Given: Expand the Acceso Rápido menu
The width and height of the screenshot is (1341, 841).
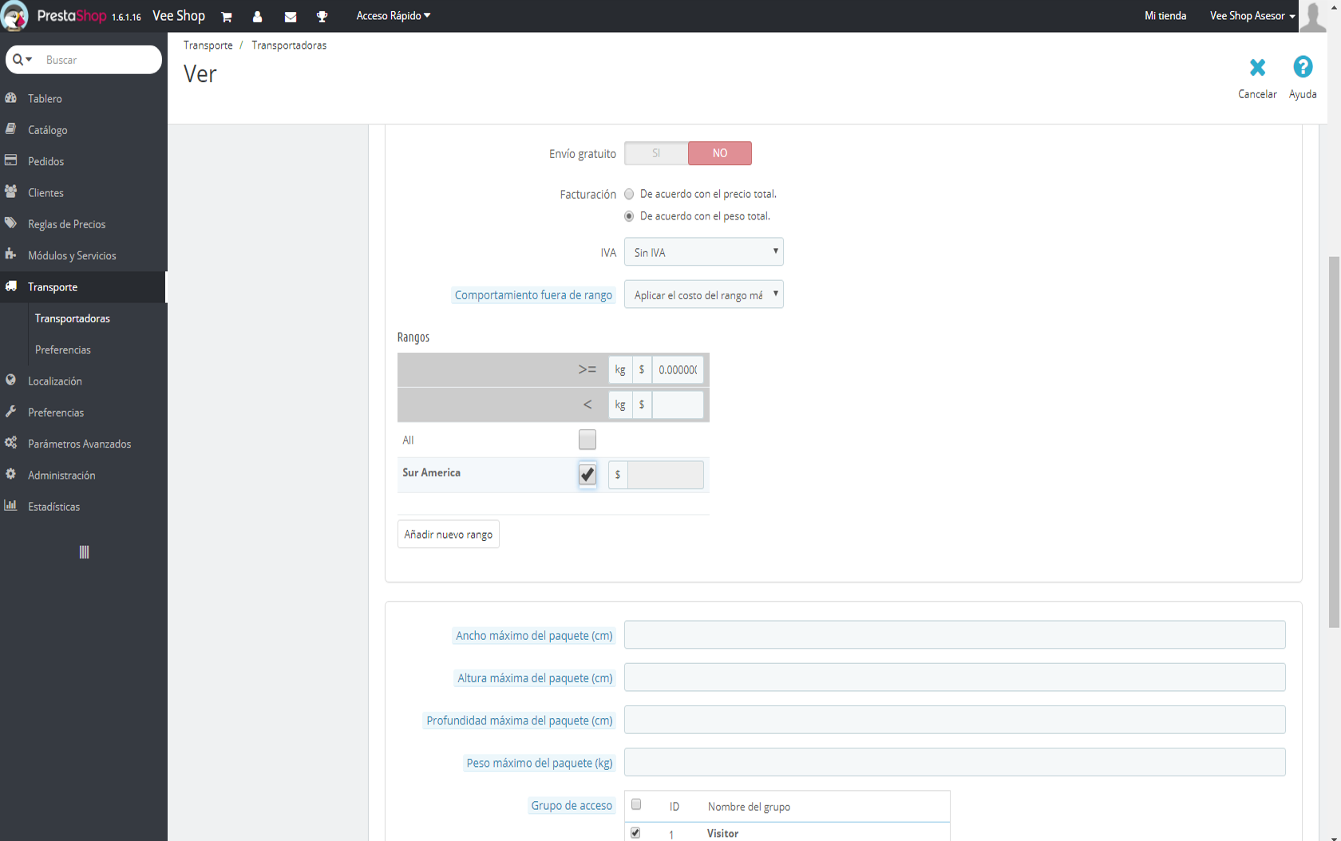Looking at the screenshot, I should click(x=393, y=16).
